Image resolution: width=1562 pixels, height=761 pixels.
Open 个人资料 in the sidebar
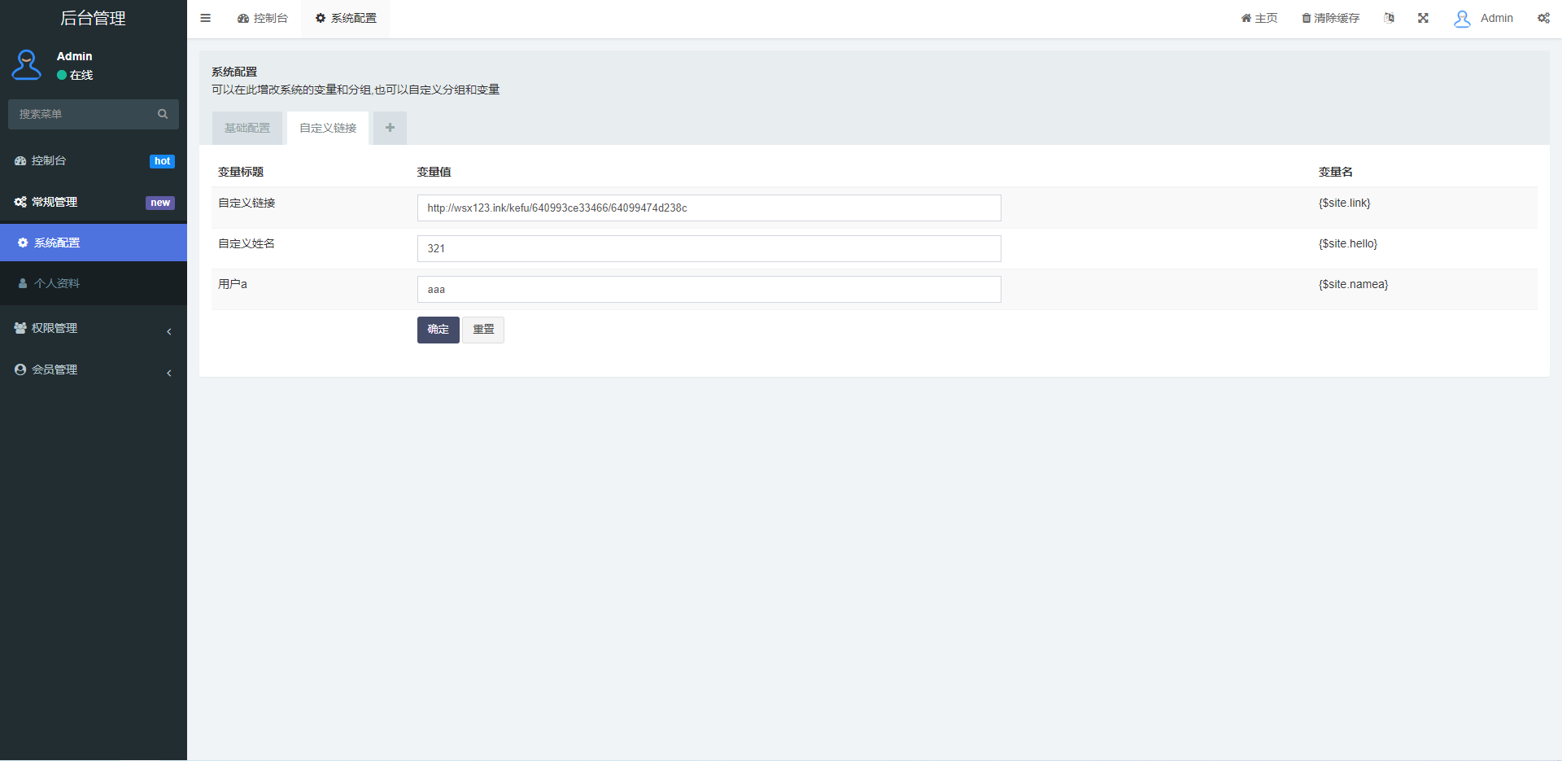57,283
